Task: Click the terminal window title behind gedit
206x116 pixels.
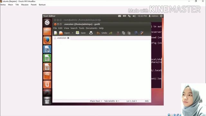Action: (x=82, y=20)
